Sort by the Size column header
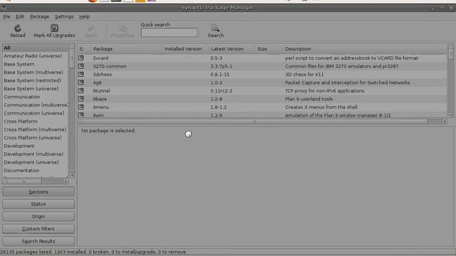Viewport: 456px width, 256px height. click(268, 49)
